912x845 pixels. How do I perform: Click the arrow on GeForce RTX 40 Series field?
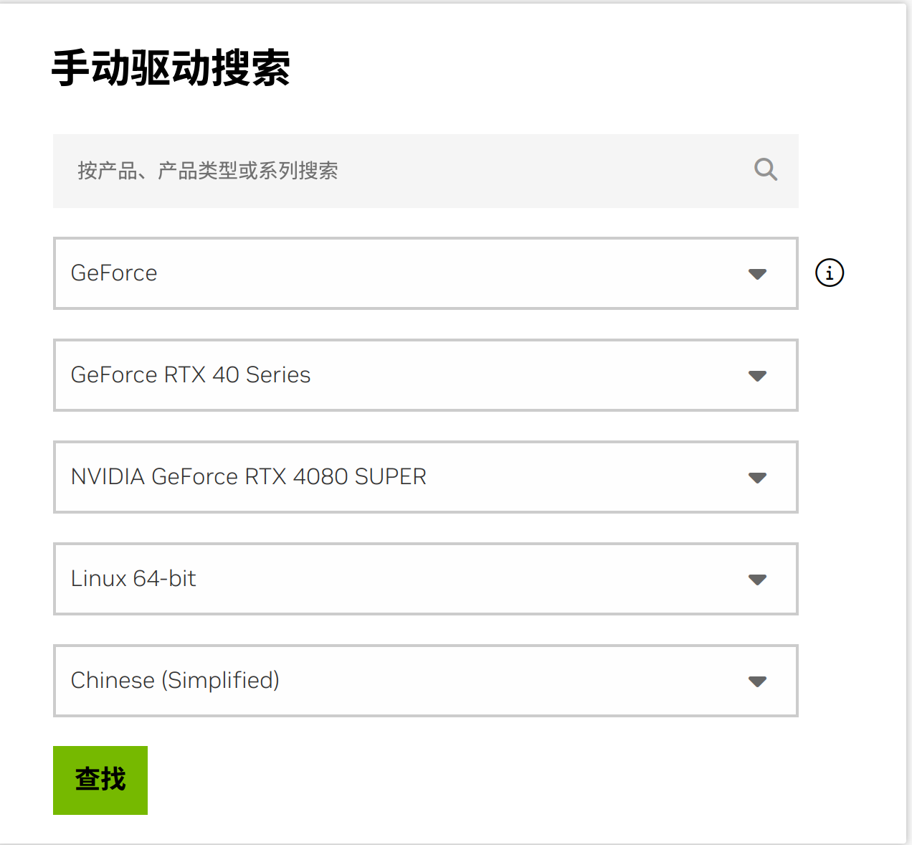(x=758, y=376)
